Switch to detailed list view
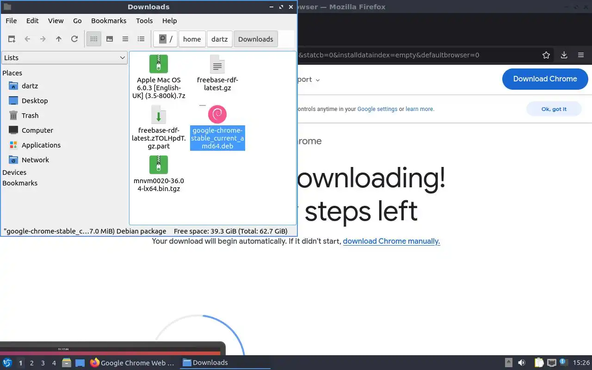The height and width of the screenshot is (370, 592). pyautogui.click(x=141, y=39)
